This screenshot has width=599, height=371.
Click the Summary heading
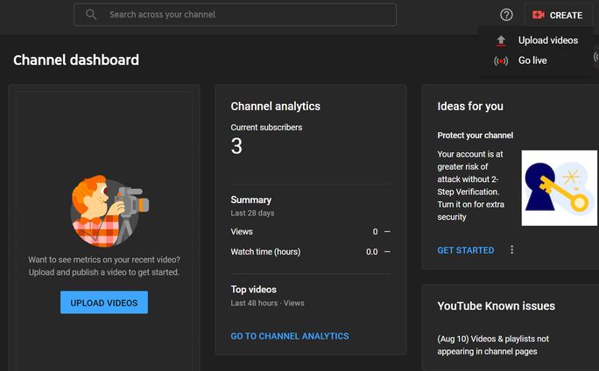[x=251, y=199]
